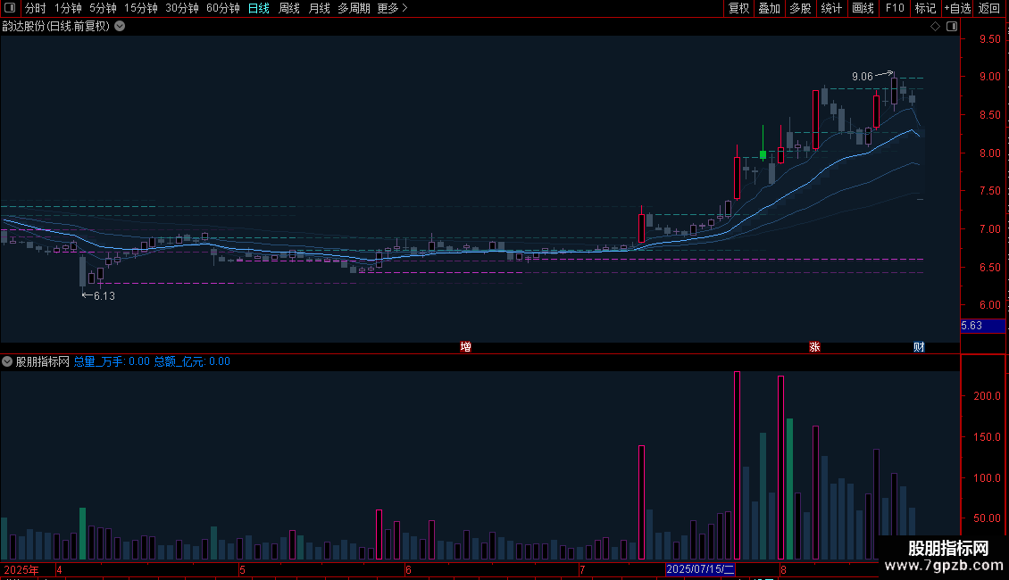Click the diamond icon in chart header
Viewport: 1009px width, 580px height.
tap(936, 27)
